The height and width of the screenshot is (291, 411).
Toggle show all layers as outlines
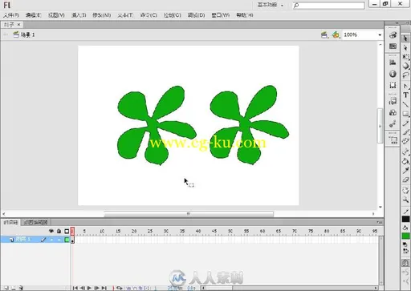67,231
